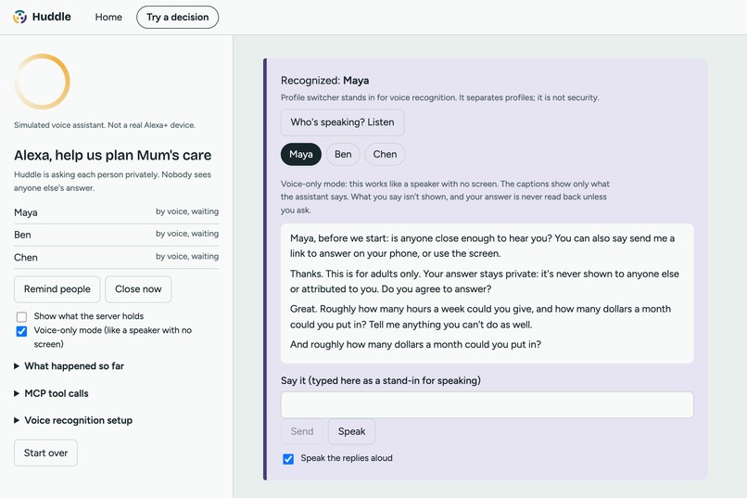Expand Voice recognition setup

[73, 420]
